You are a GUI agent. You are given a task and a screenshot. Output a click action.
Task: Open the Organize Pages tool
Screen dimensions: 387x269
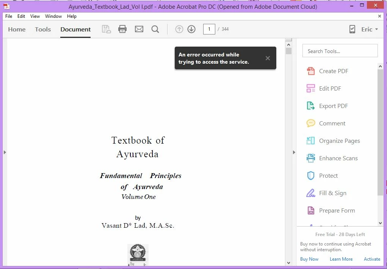coord(333,141)
